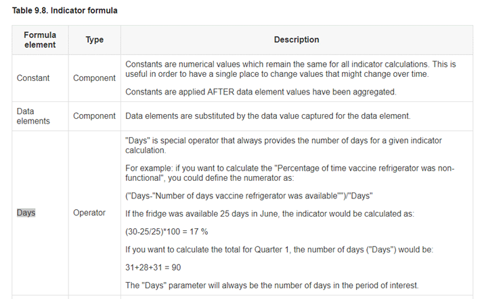Click the "For example" vaccine refrigerator paragraph
Screen dimensions: 482x299
(x=290, y=173)
